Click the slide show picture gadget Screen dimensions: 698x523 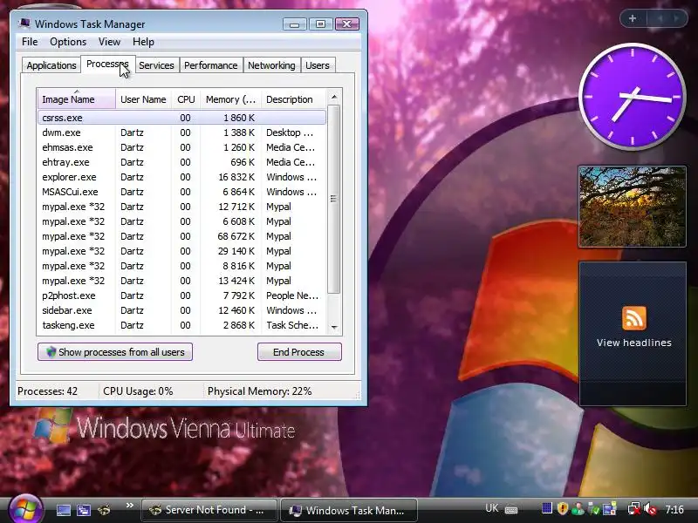coord(632,207)
